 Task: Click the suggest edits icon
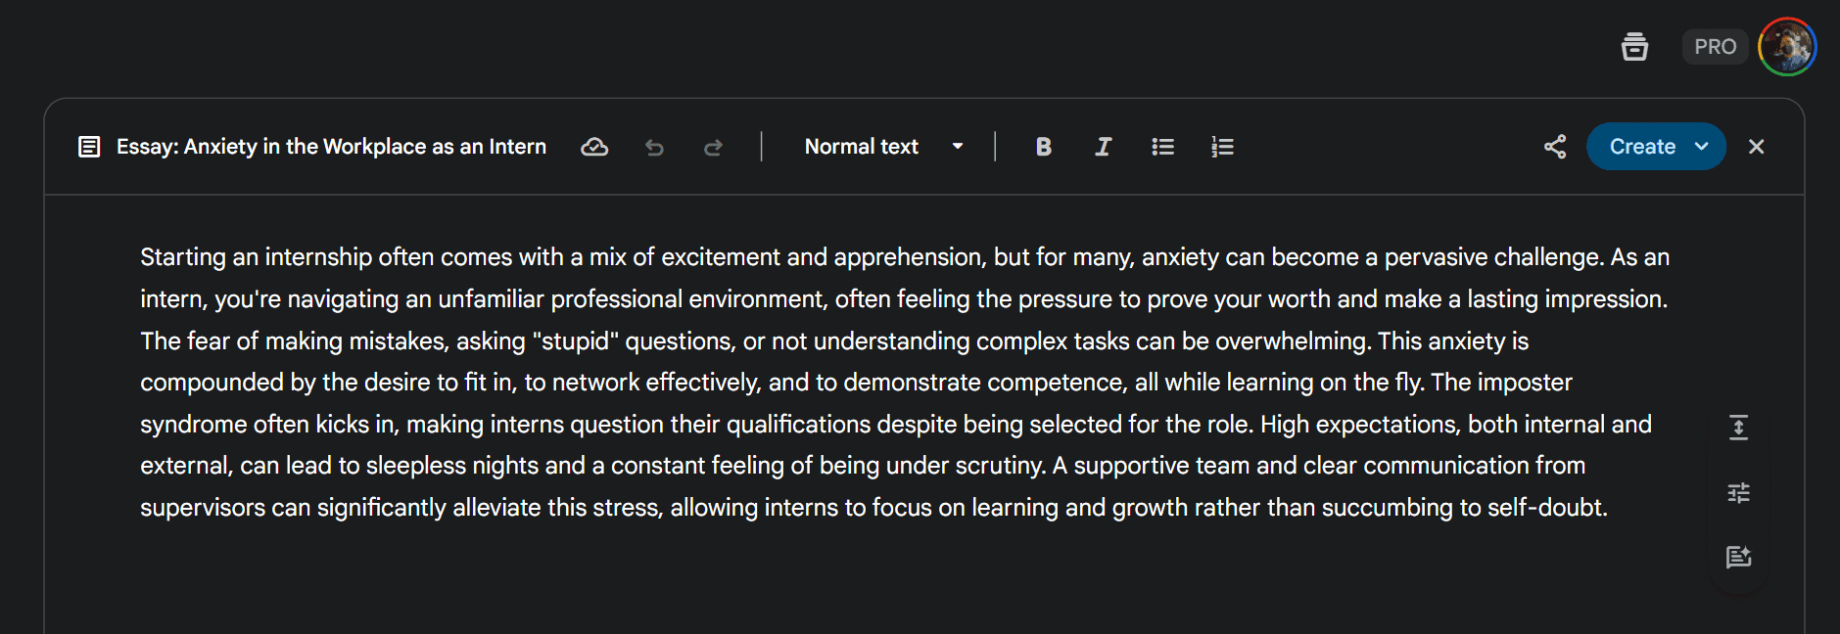(1738, 557)
